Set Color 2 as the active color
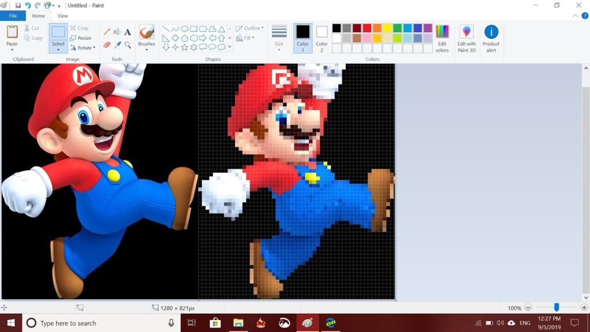Screen dimensions: 590x332 tap(322, 38)
